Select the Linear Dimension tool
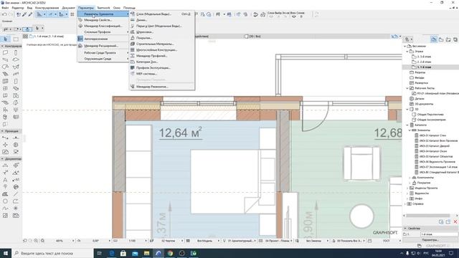The width and height of the screenshot is (459, 258). coord(5,166)
